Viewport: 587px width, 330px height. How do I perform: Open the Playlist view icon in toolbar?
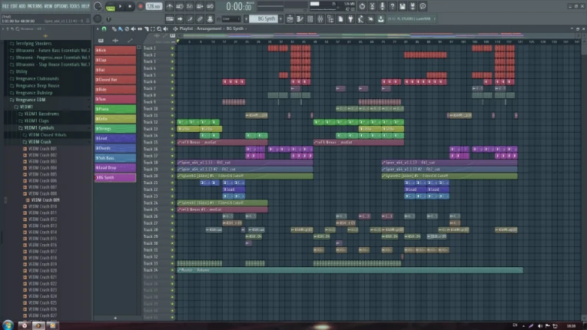290,18
